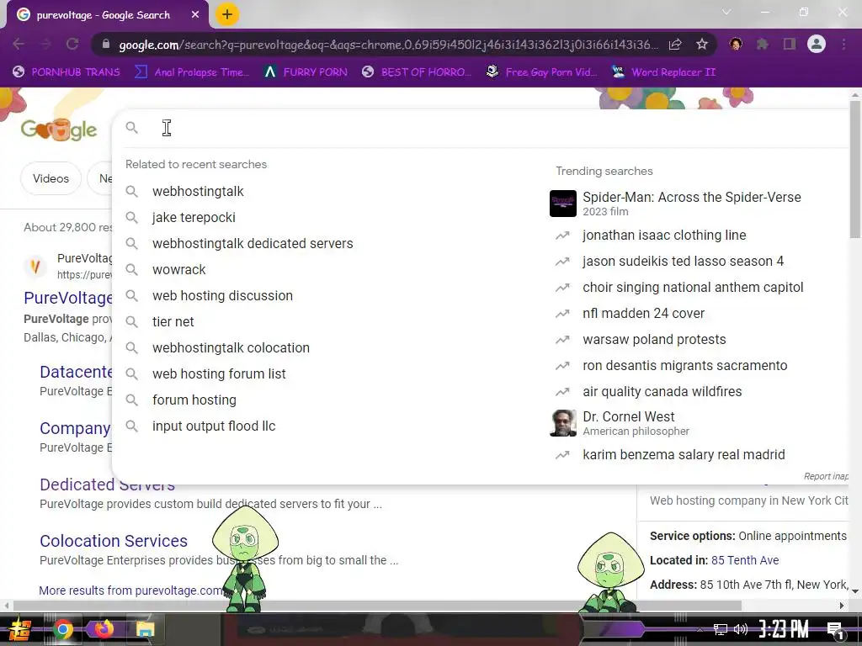862x646 pixels.
Task: Toggle the browser side panel
Action: (789, 44)
